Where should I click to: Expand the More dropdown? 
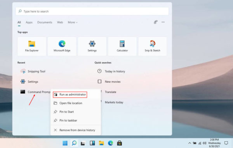73,22
